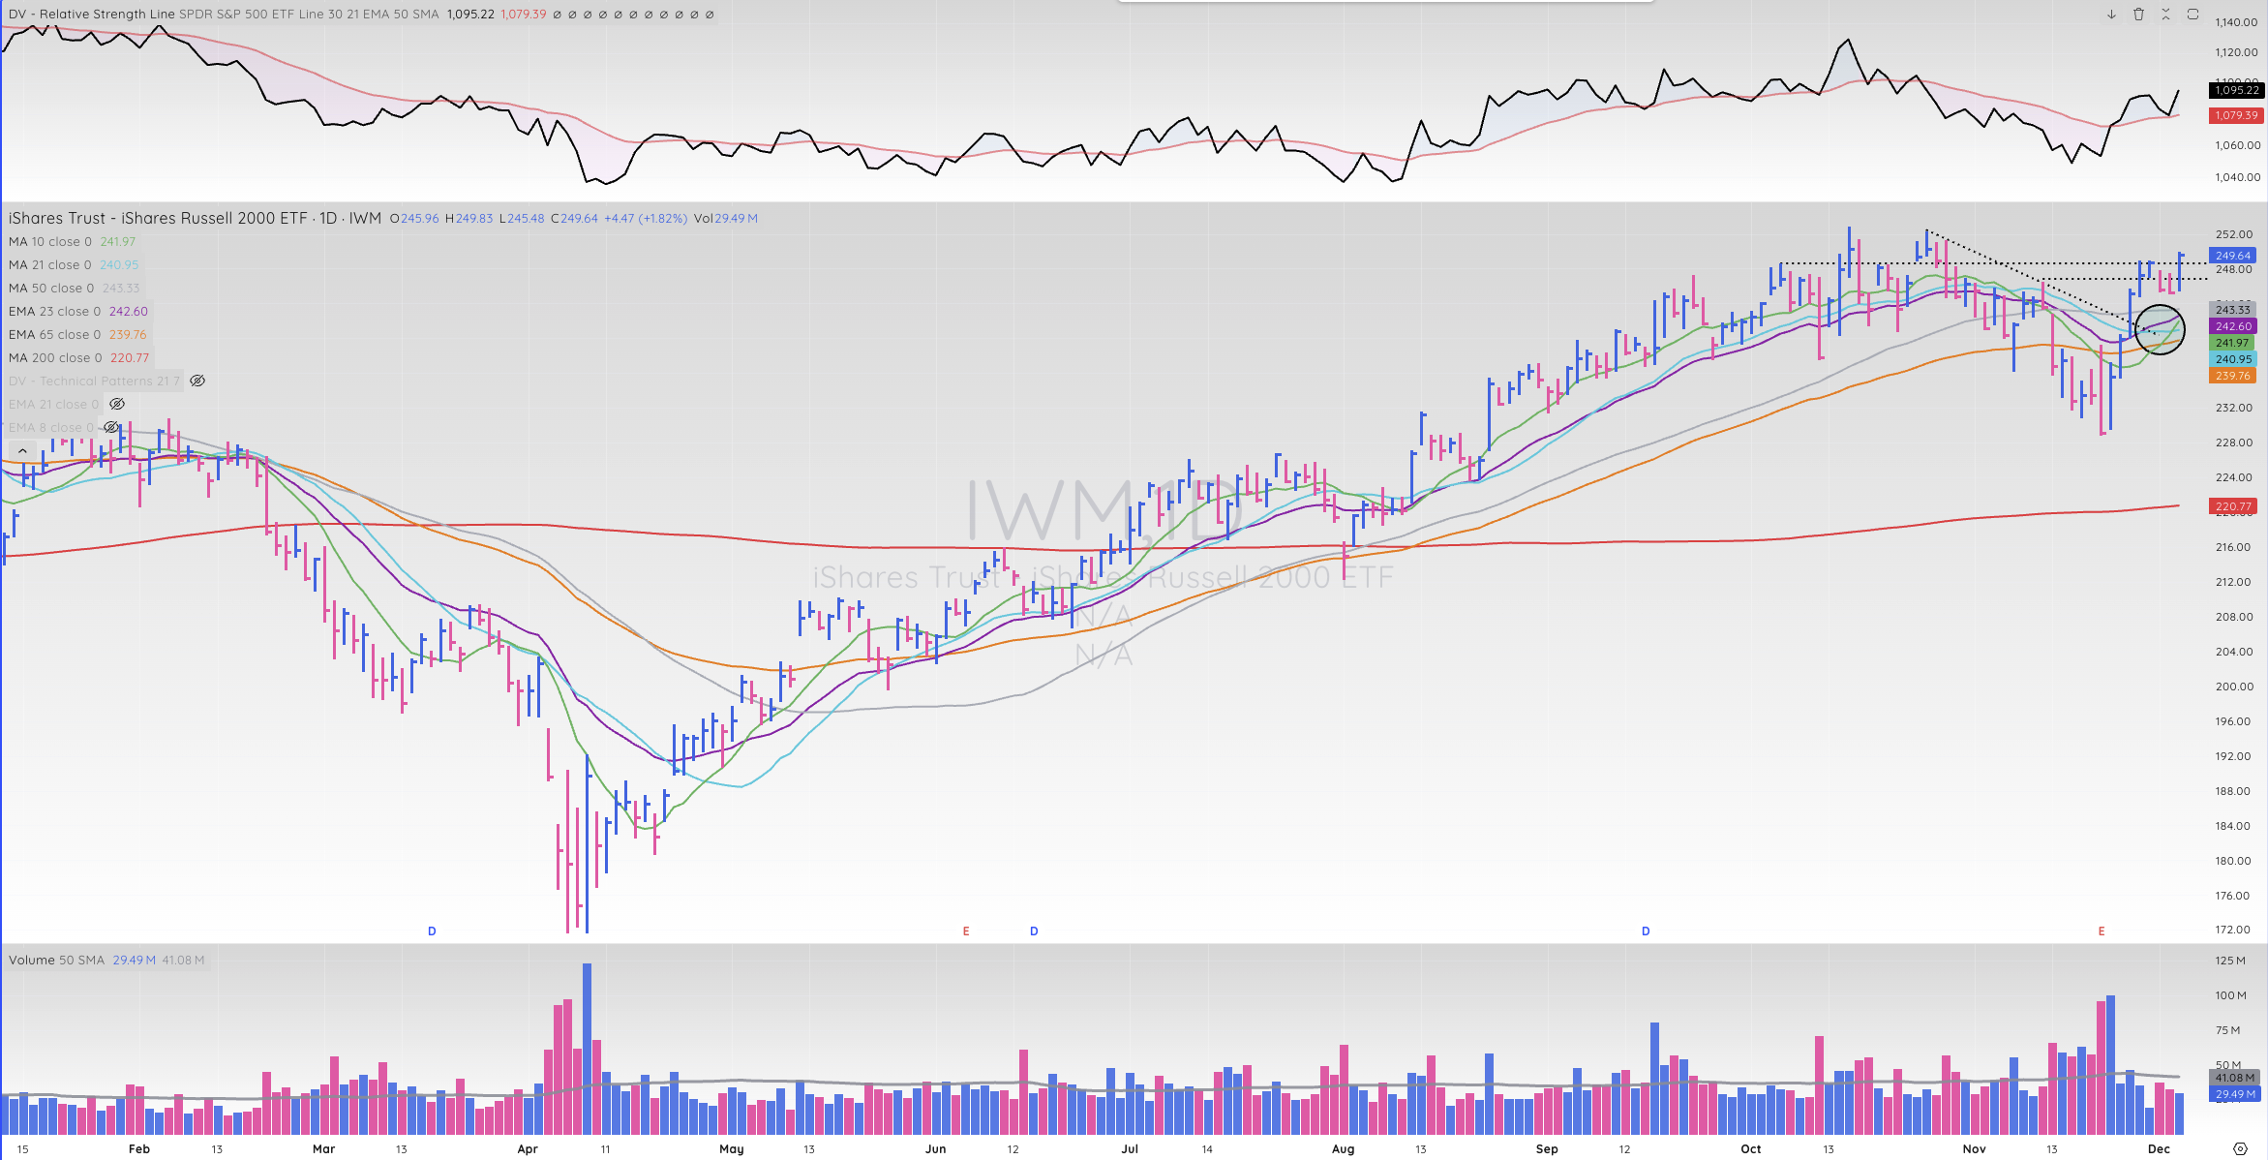Unhide the EMA 8 close indicator

[112, 427]
